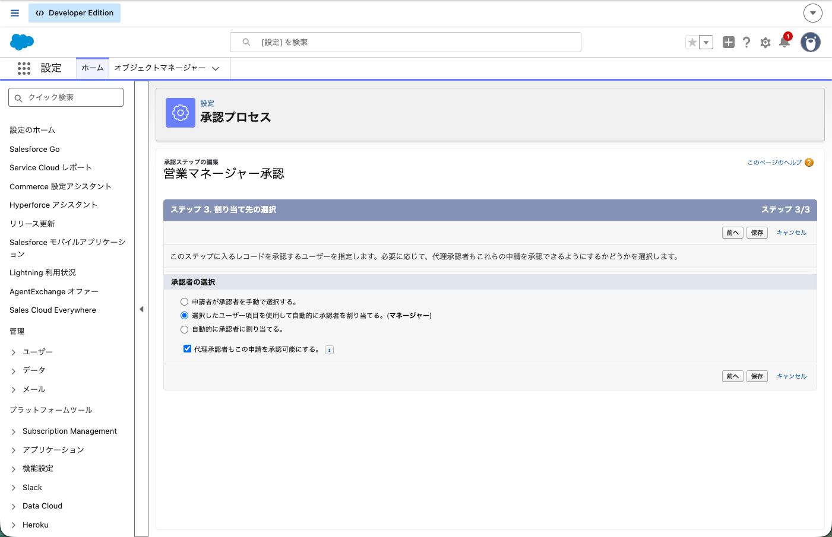Switch to the オブジェクトマネージャー tab
The height and width of the screenshot is (537, 832).
pos(160,68)
